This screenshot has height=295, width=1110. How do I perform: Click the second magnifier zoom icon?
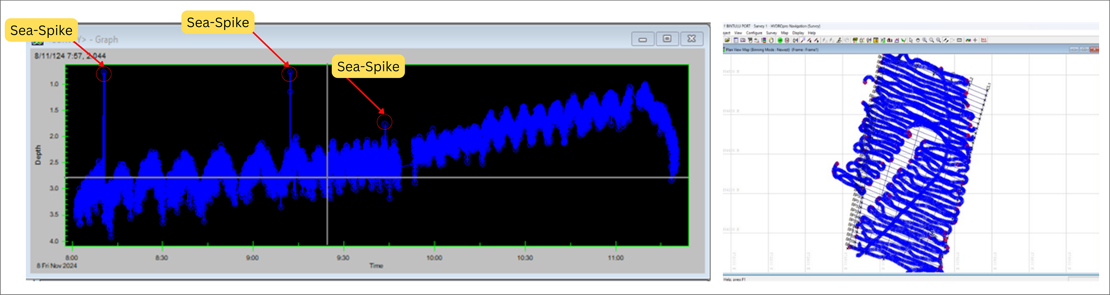[x=932, y=40]
